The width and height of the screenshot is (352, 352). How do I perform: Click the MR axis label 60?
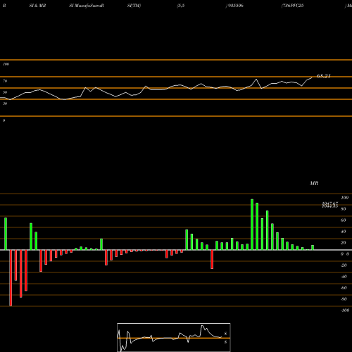pos(344,220)
